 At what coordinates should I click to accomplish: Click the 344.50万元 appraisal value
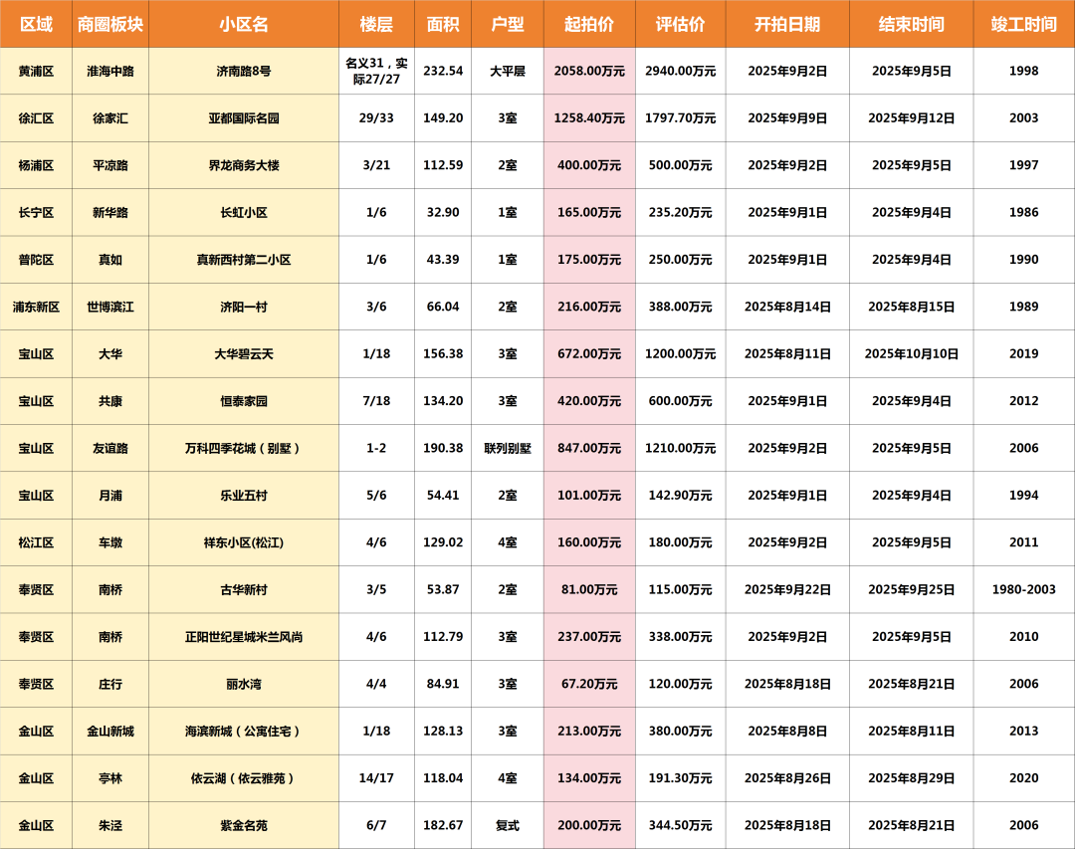[680, 826]
